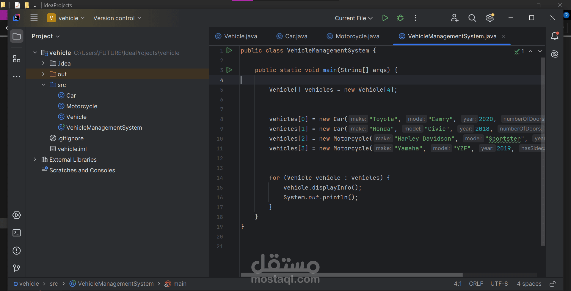
Task: Click the editor vertical scrollbar
Action: click(x=543, y=151)
